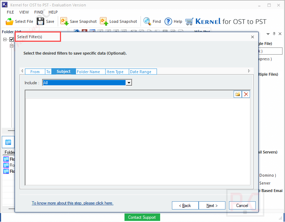Click the Next button
The width and height of the screenshot is (285, 222).
[212, 206]
